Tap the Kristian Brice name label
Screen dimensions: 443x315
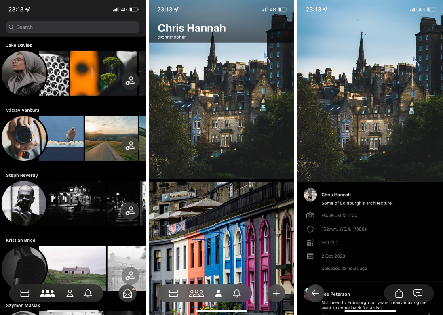click(x=21, y=240)
